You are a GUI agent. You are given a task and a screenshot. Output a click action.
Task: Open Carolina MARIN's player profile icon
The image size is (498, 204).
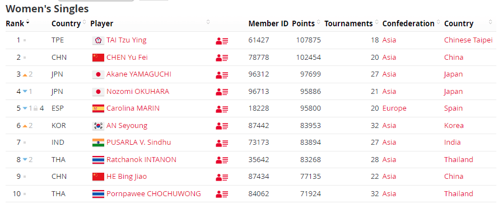[x=222, y=110]
